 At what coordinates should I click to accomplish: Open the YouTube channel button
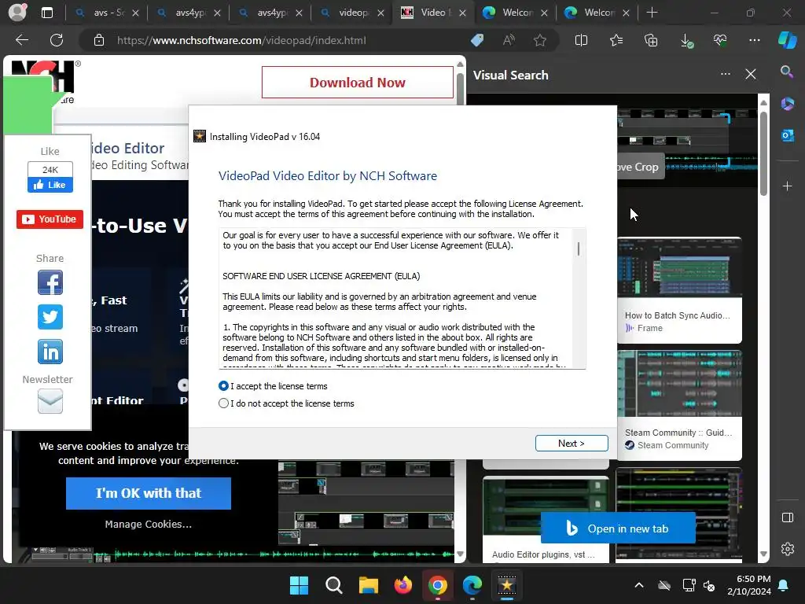[x=50, y=219]
